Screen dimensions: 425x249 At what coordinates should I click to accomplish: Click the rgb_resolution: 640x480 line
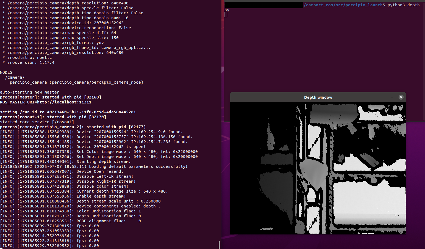pos(63,53)
